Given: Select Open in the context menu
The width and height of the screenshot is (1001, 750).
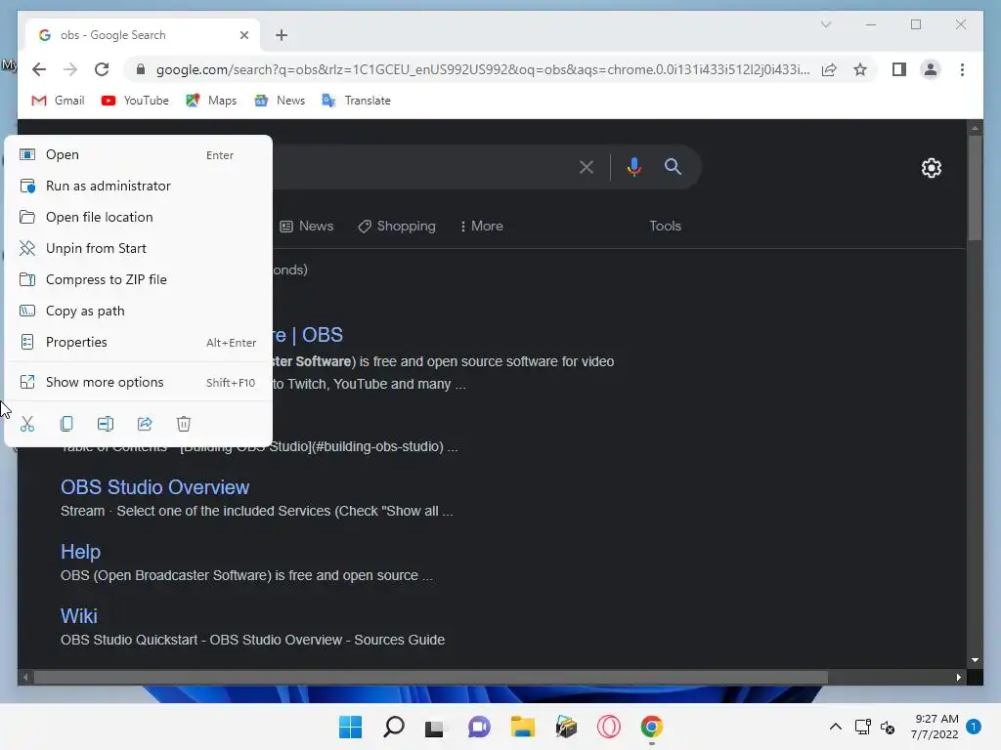Looking at the screenshot, I should coord(138,155).
